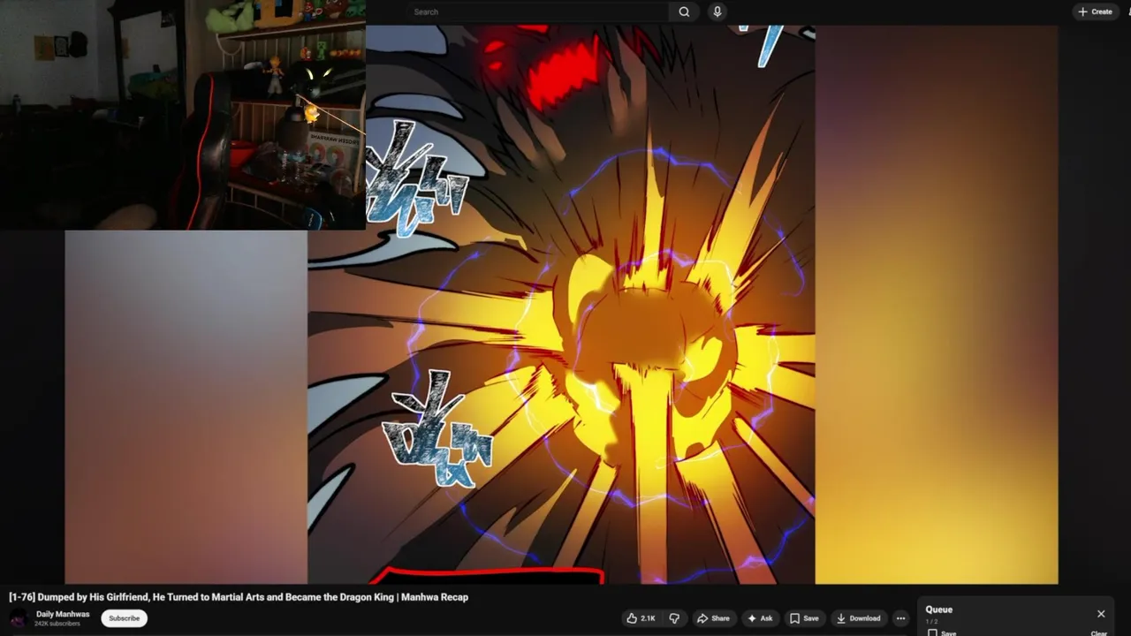Save the queue as playlist

(942, 632)
